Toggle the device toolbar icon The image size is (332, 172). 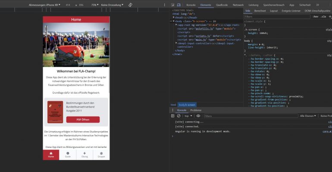(179, 5)
